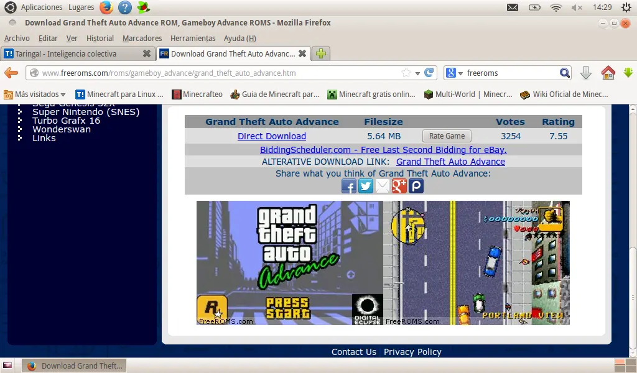Open the Historial menu
The height and width of the screenshot is (373, 637).
[100, 38]
